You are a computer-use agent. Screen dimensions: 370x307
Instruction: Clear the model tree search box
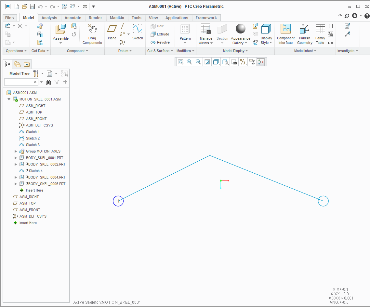[x=35, y=82]
